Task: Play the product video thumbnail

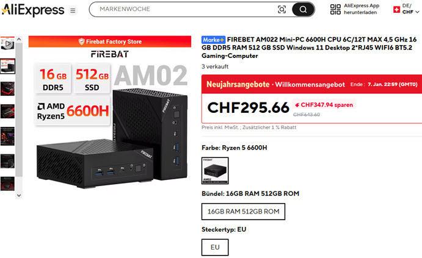Action: 7,43
